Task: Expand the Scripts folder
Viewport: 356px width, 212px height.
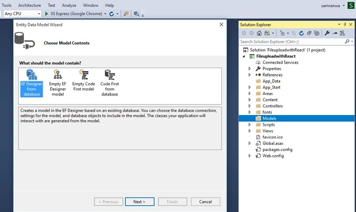Action: tap(250, 125)
